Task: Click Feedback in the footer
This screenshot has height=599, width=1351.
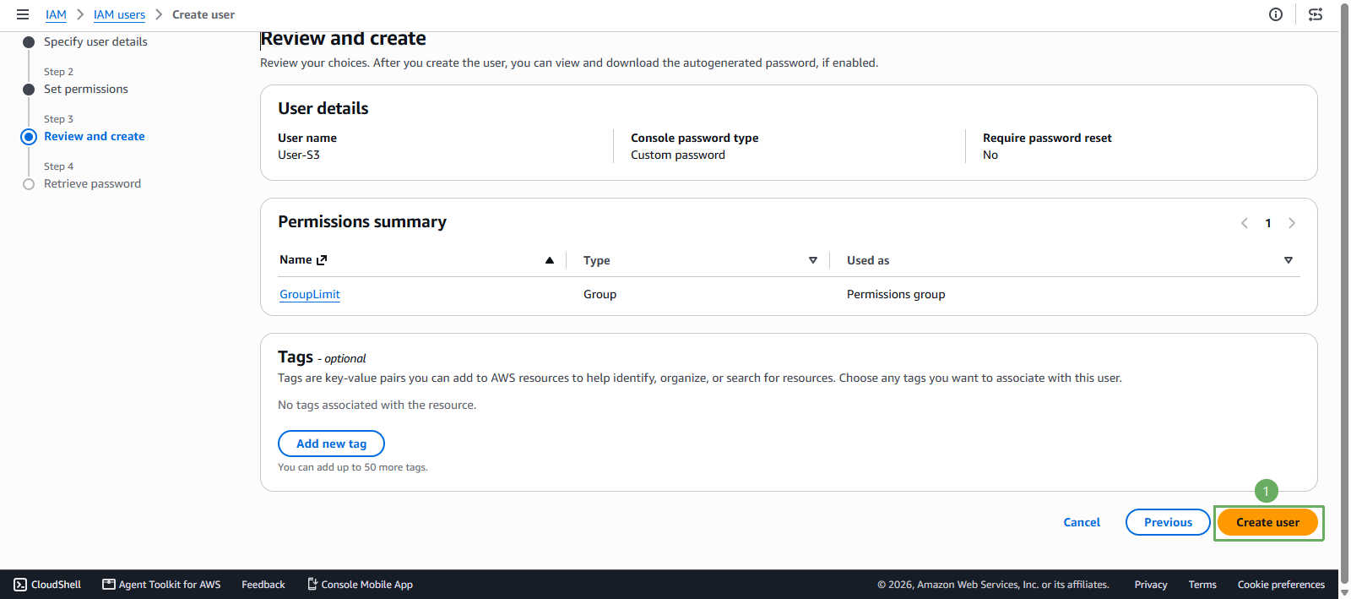Action: click(x=263, y=585)
